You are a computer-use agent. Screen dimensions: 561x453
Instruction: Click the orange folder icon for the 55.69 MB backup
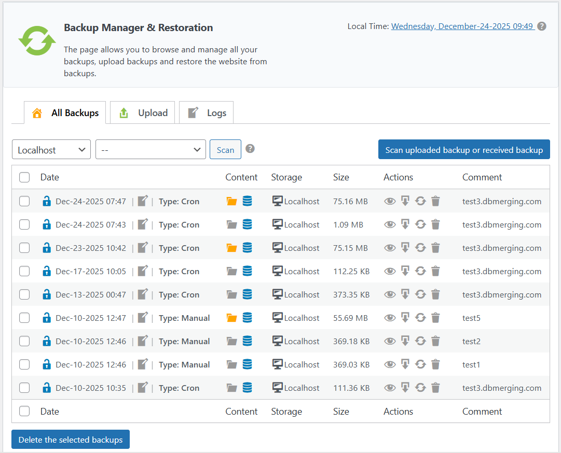point(231,318)
